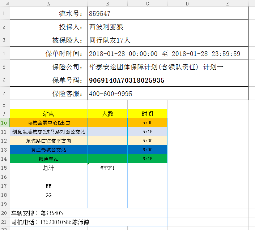Click 保险客服: label cell

[x=49, y=93]
